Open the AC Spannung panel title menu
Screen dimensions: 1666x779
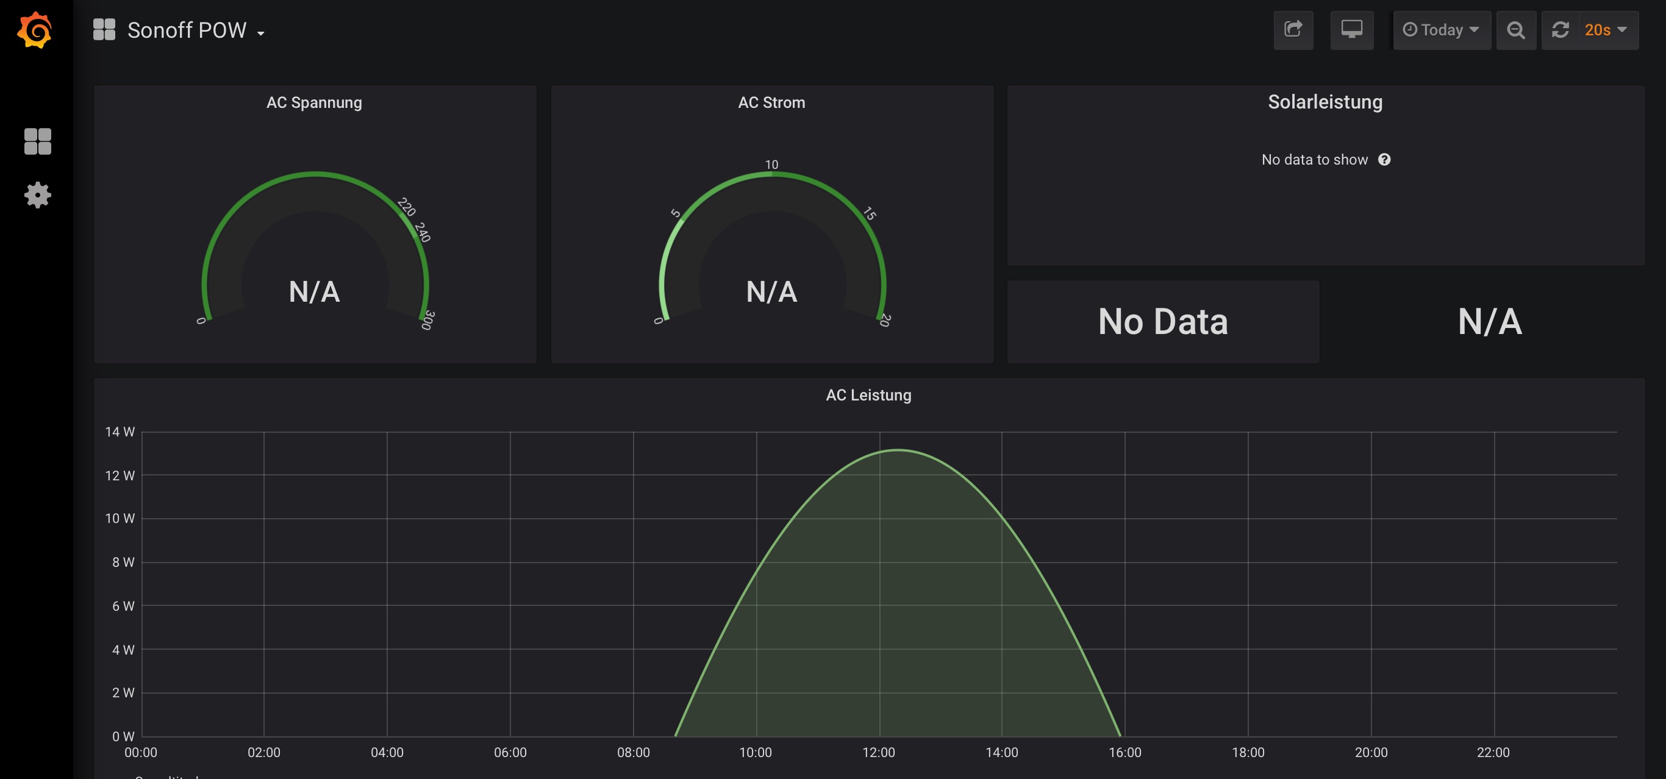313,102
